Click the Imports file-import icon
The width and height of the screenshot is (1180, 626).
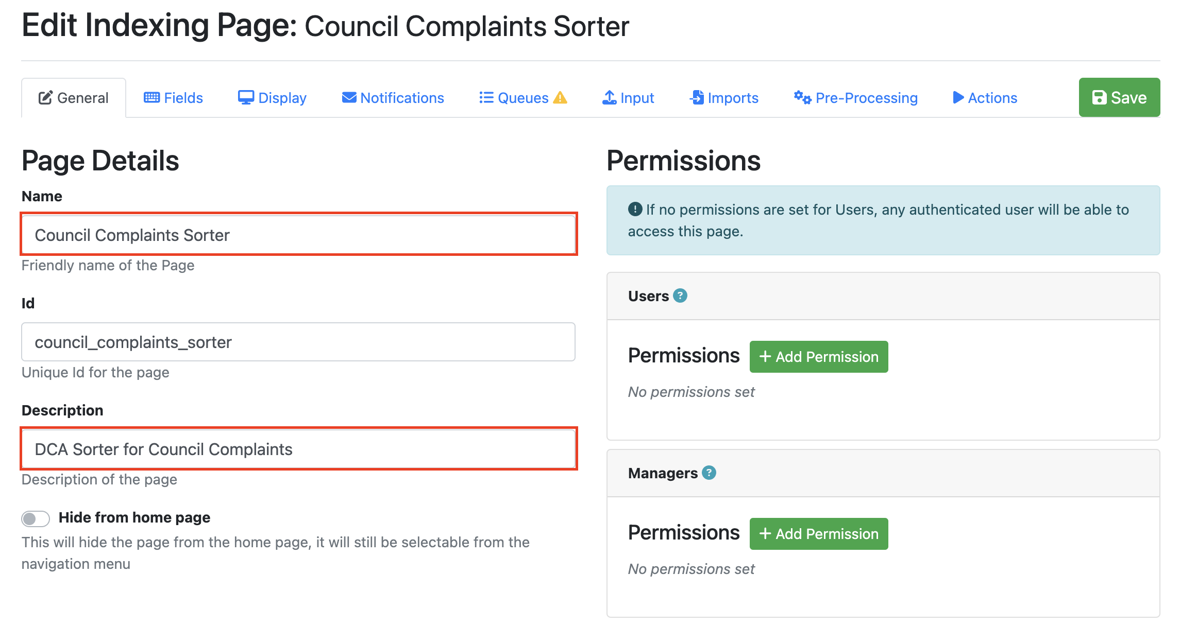pos(697,97)
